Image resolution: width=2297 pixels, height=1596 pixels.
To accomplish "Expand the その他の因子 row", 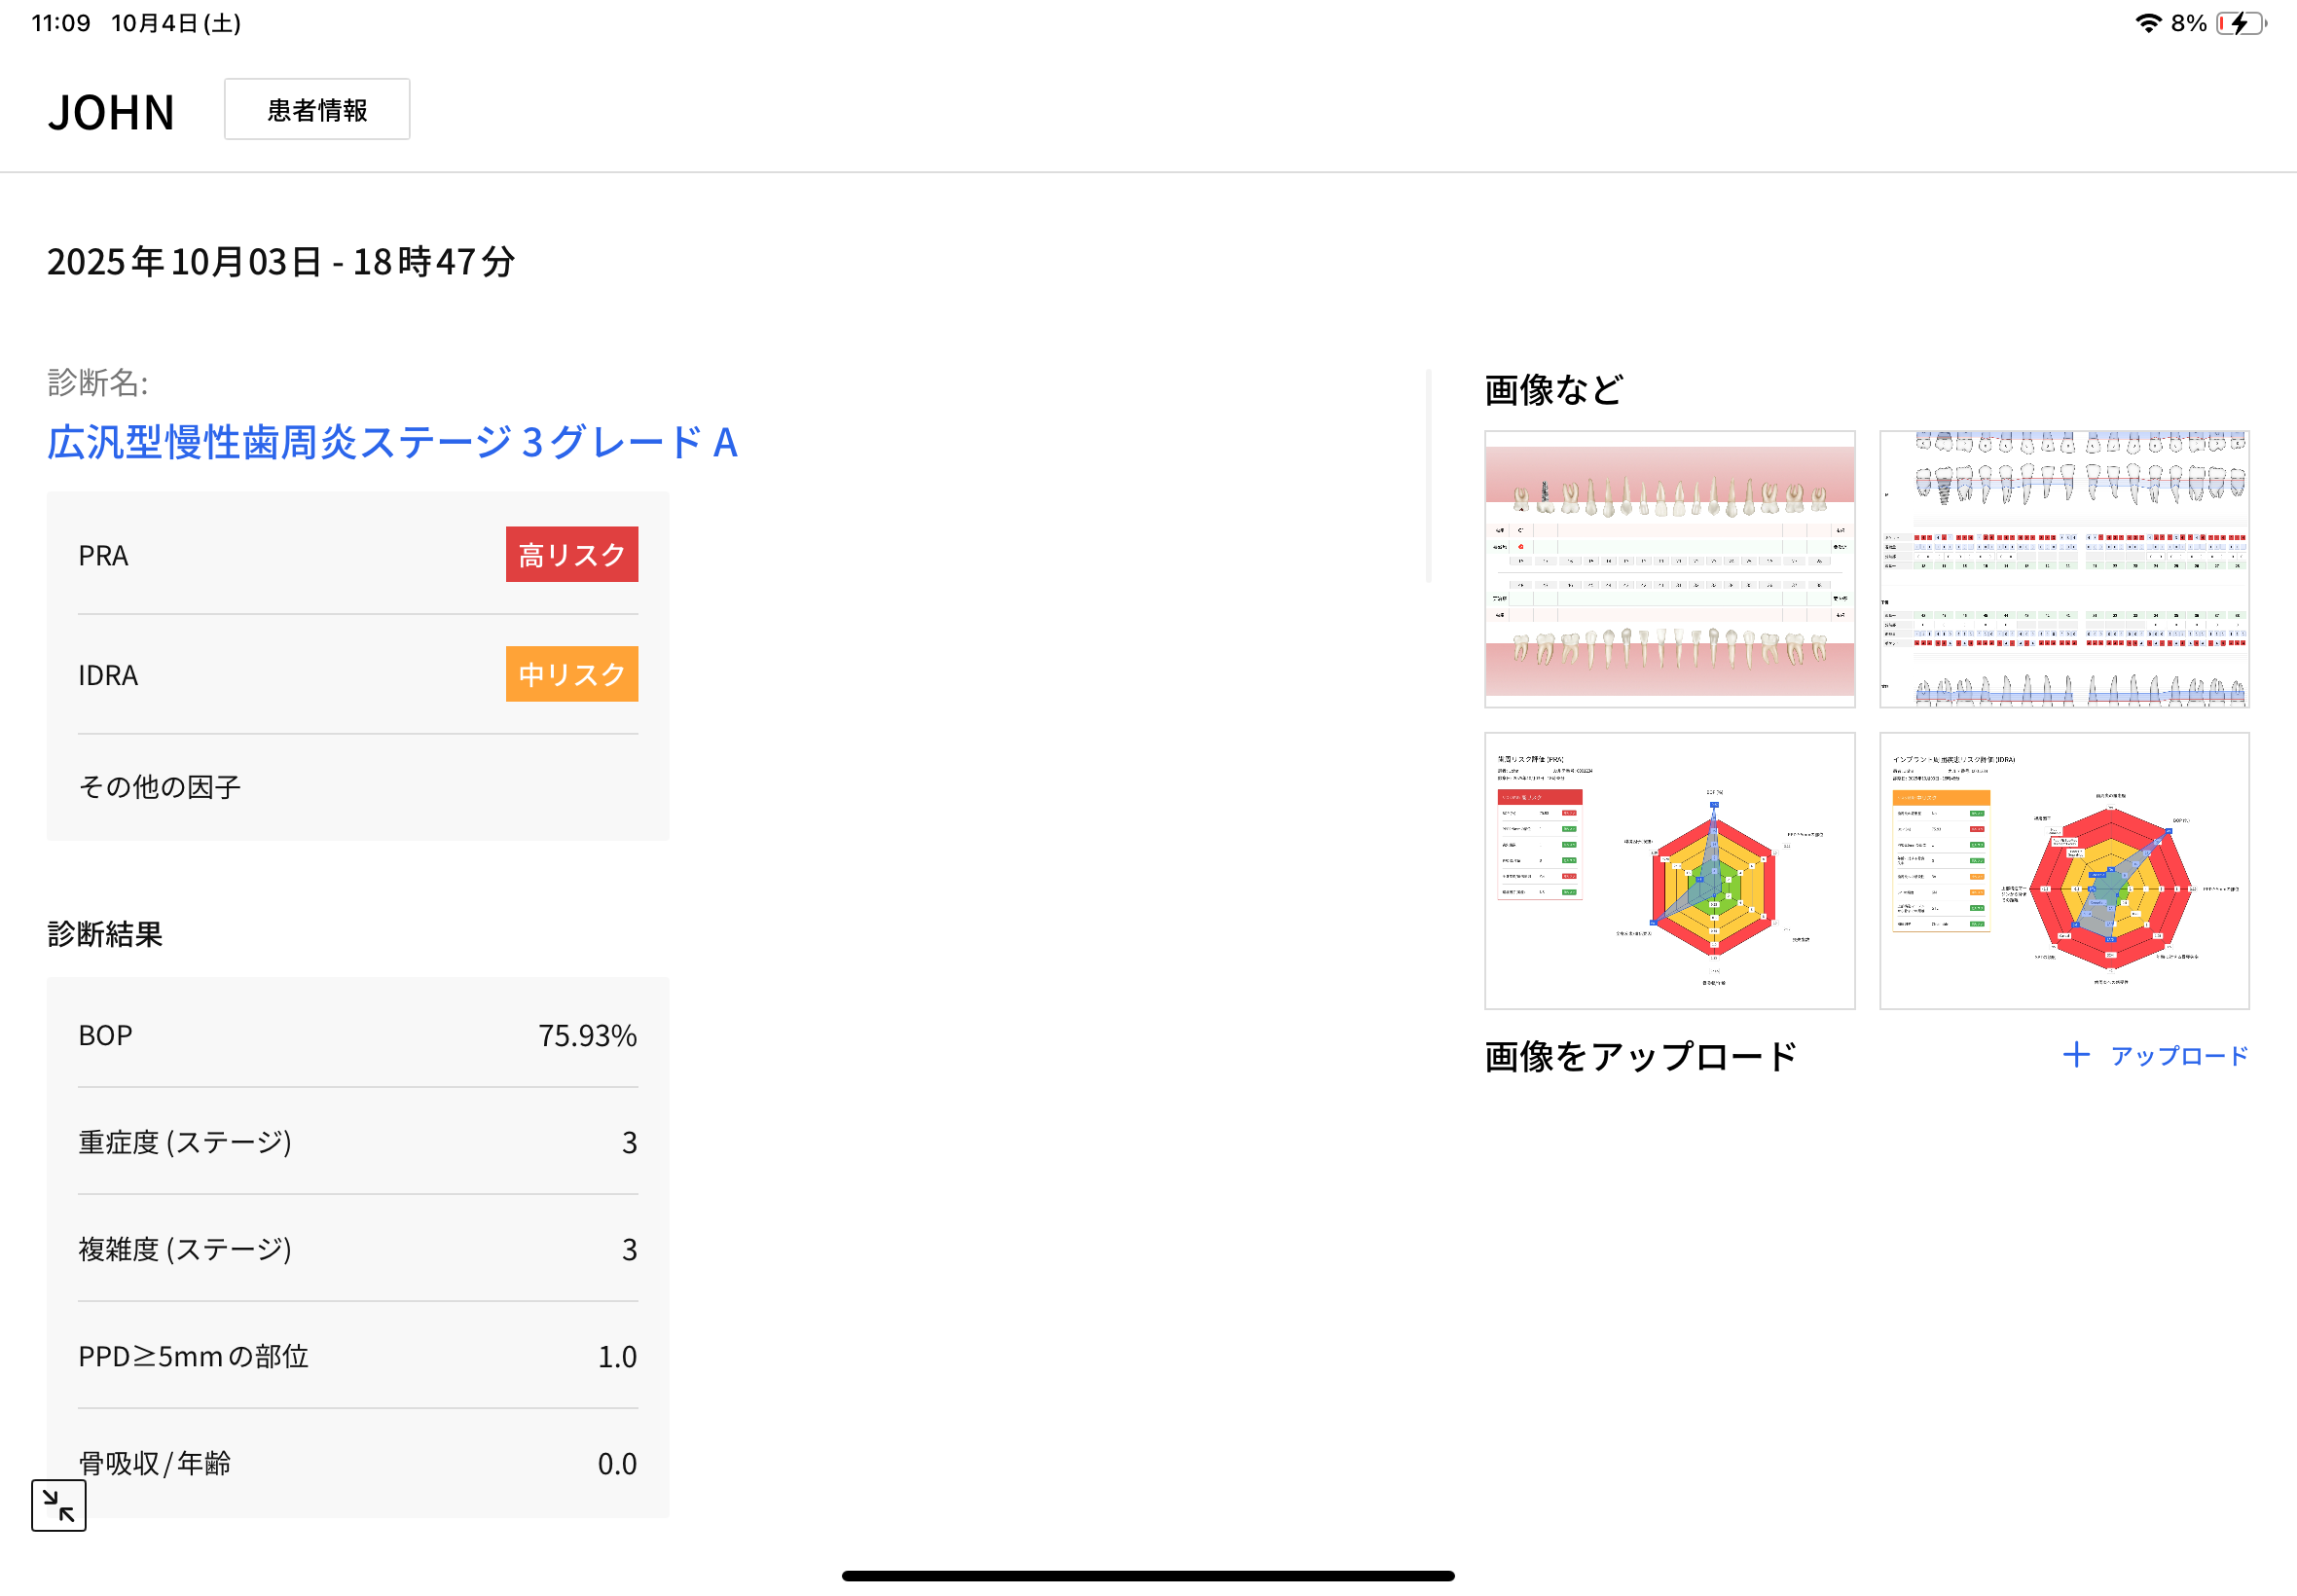I will tap(160, 787).
